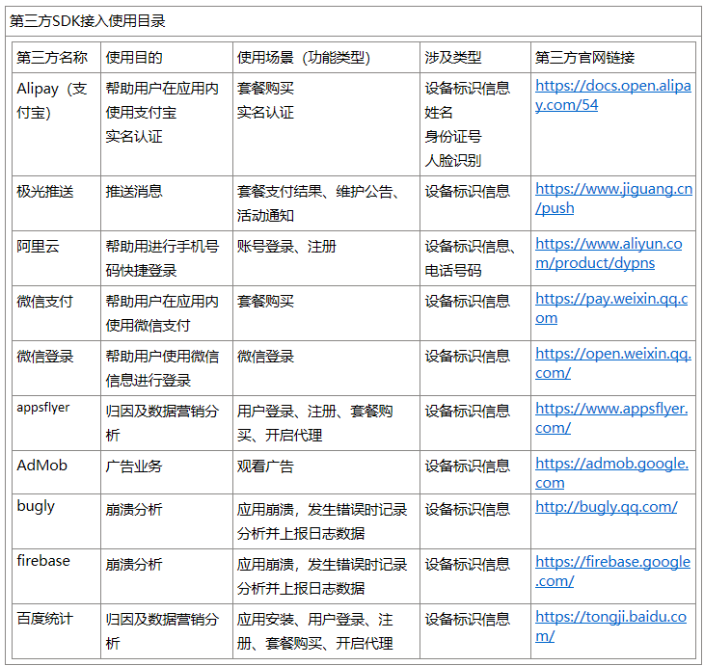Click the header 涉及类型
The width and height of the screenshot is (704, 666).
[453, 58]
